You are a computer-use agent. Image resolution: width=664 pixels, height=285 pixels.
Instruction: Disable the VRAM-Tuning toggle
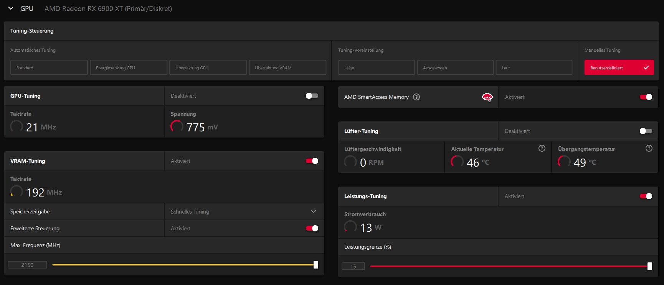pyautogui.click(x=312, y=161)
